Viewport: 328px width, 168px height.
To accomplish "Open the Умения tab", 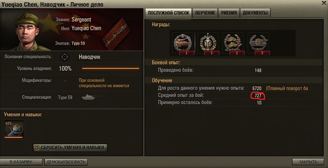I will (229, 13).
